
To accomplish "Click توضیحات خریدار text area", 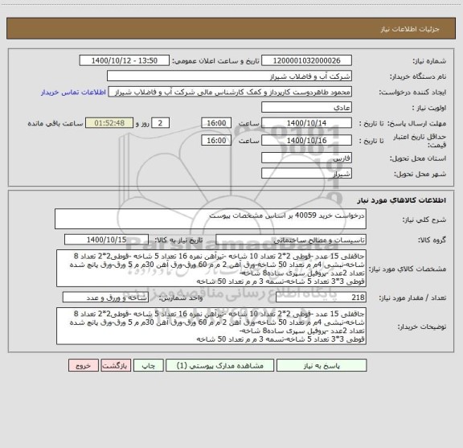I will [x=211, y=327].
